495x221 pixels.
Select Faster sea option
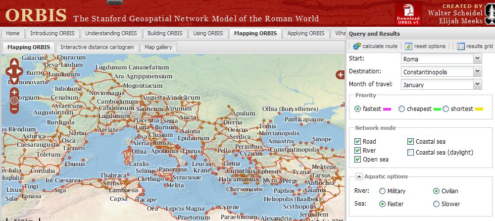(382, 204)
